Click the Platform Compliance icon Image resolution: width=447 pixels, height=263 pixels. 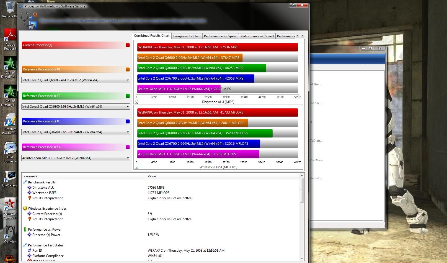tap(30, 256)
